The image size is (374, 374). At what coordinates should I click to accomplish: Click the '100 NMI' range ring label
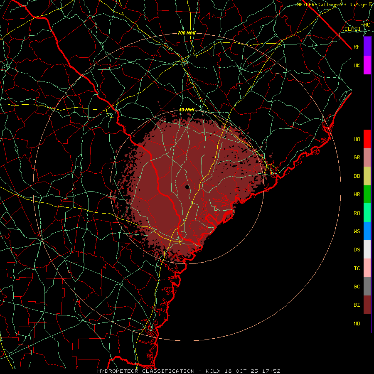click(x=187, y=33)
